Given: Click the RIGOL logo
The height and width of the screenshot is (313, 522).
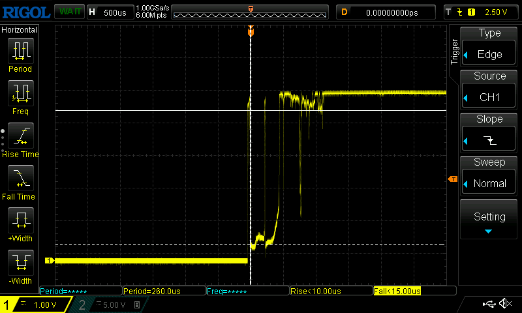Looking at the screenshot, I should (25, 12).
